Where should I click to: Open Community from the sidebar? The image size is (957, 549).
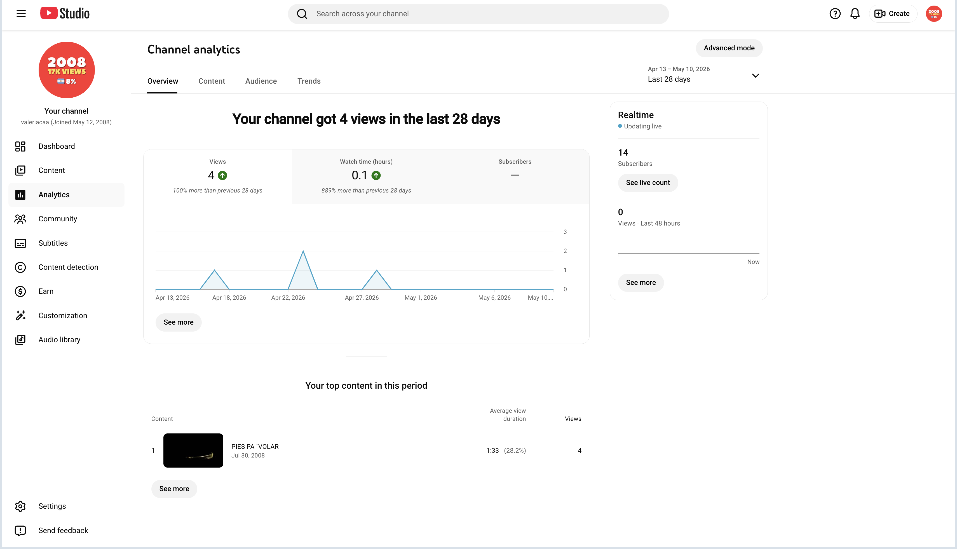pyautogui.click(x=66, y=219)
